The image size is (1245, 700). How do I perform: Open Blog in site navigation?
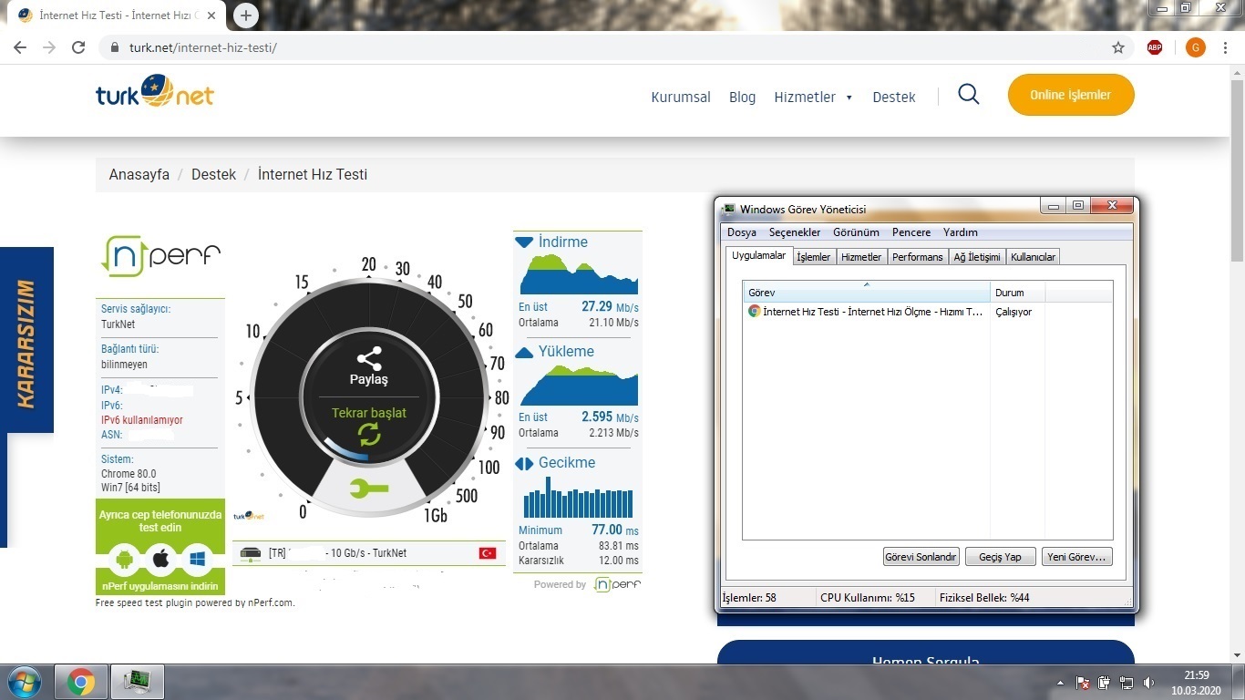pos(742,97)
